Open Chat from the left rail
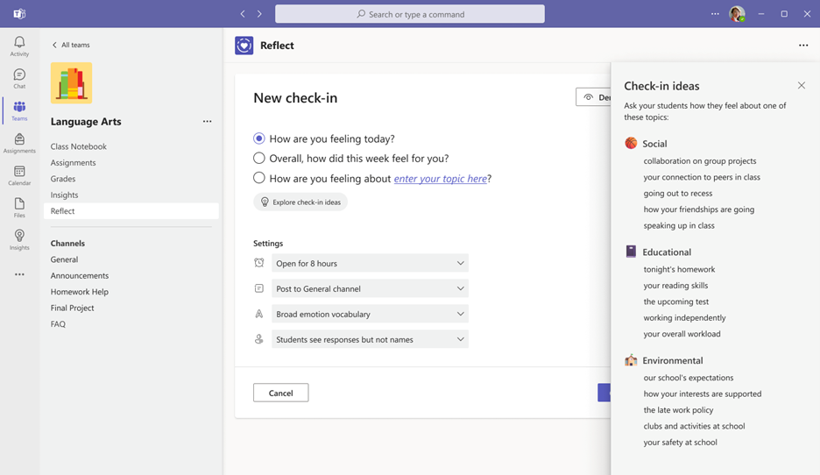 (x=19, y=79)
